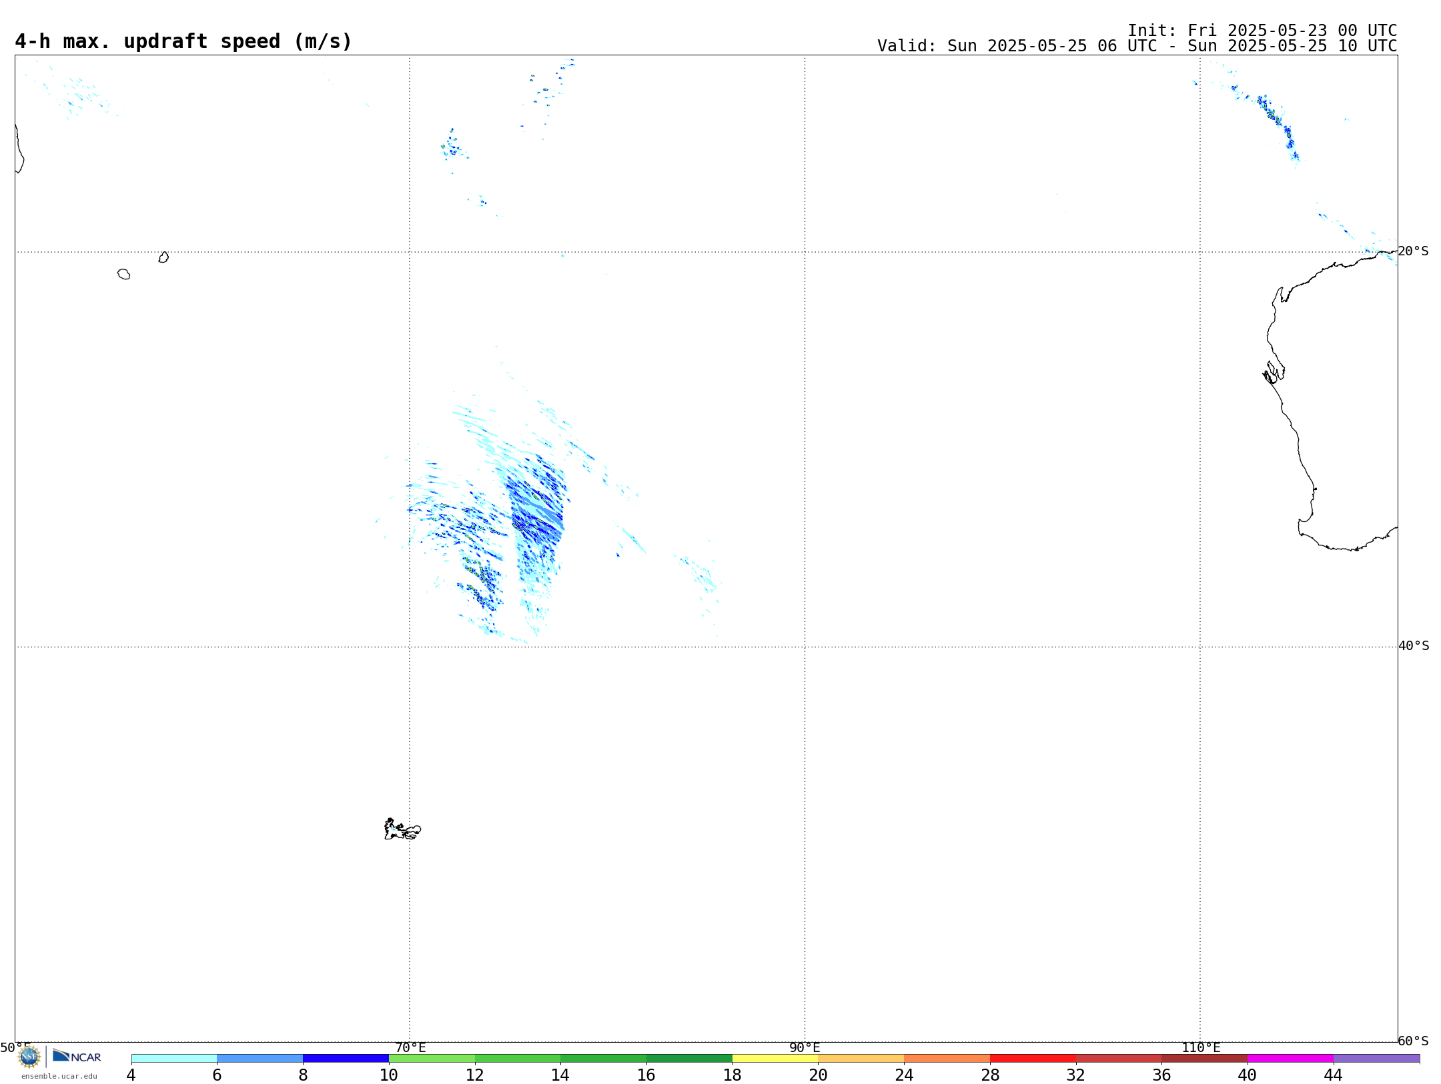The width and height of the screenshot is (1441, 1084).
Task: Click the 40°S latitude label
Action: [1414, 646]
